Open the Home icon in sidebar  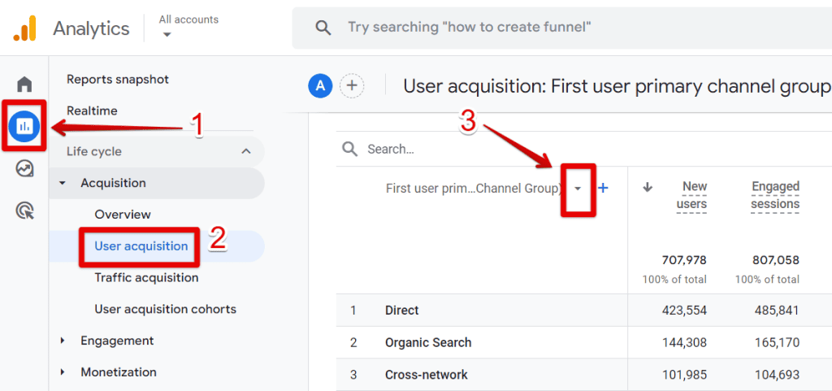click(x=24, y=84)
